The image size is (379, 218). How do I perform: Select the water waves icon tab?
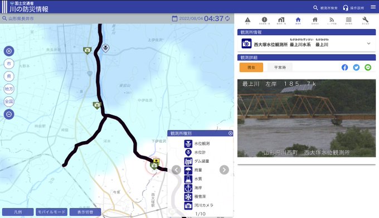coord(348,21)
